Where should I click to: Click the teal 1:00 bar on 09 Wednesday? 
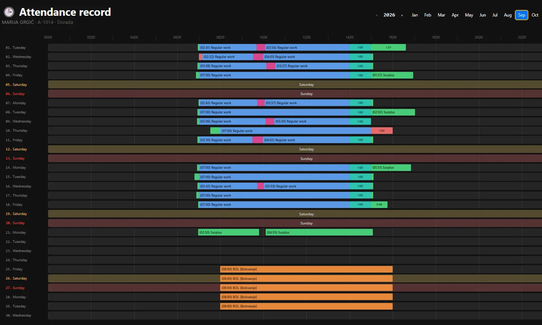pos(360,121)
